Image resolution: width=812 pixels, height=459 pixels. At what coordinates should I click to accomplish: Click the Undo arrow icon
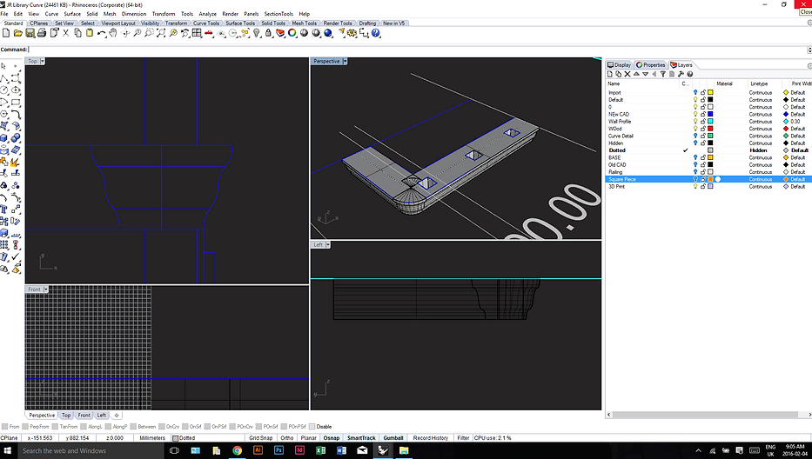(102, 33)
